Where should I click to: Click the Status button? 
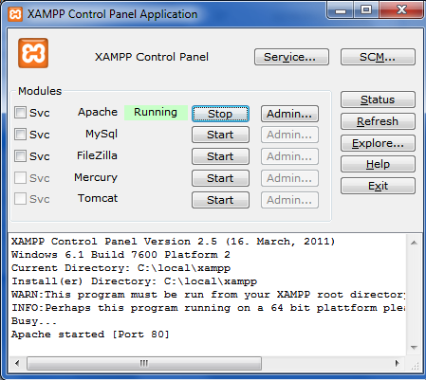378,100
